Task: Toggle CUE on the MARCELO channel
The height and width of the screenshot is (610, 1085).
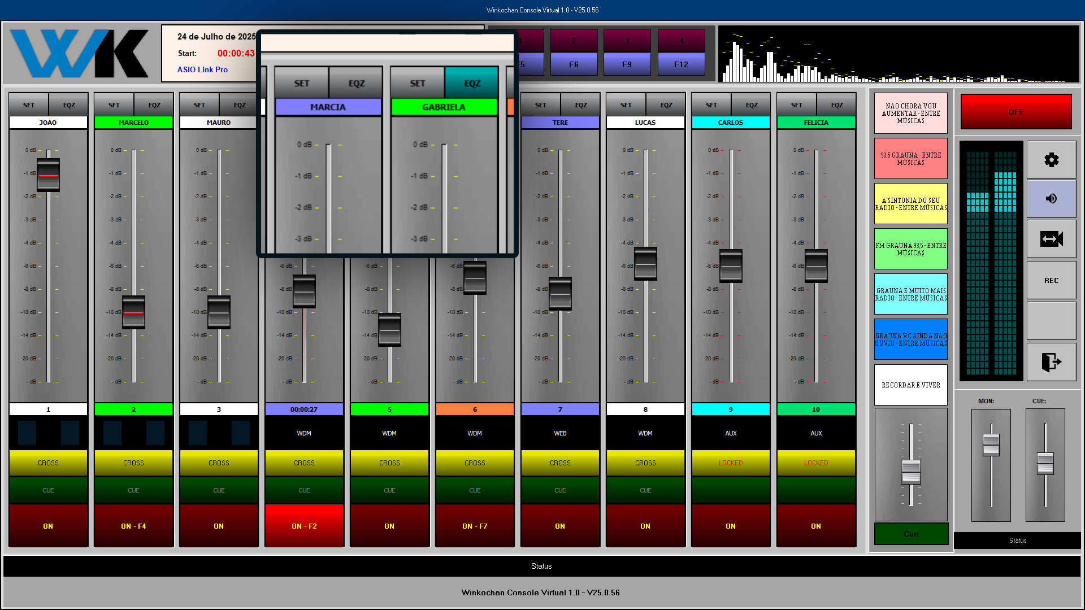Action: [133, 490]
